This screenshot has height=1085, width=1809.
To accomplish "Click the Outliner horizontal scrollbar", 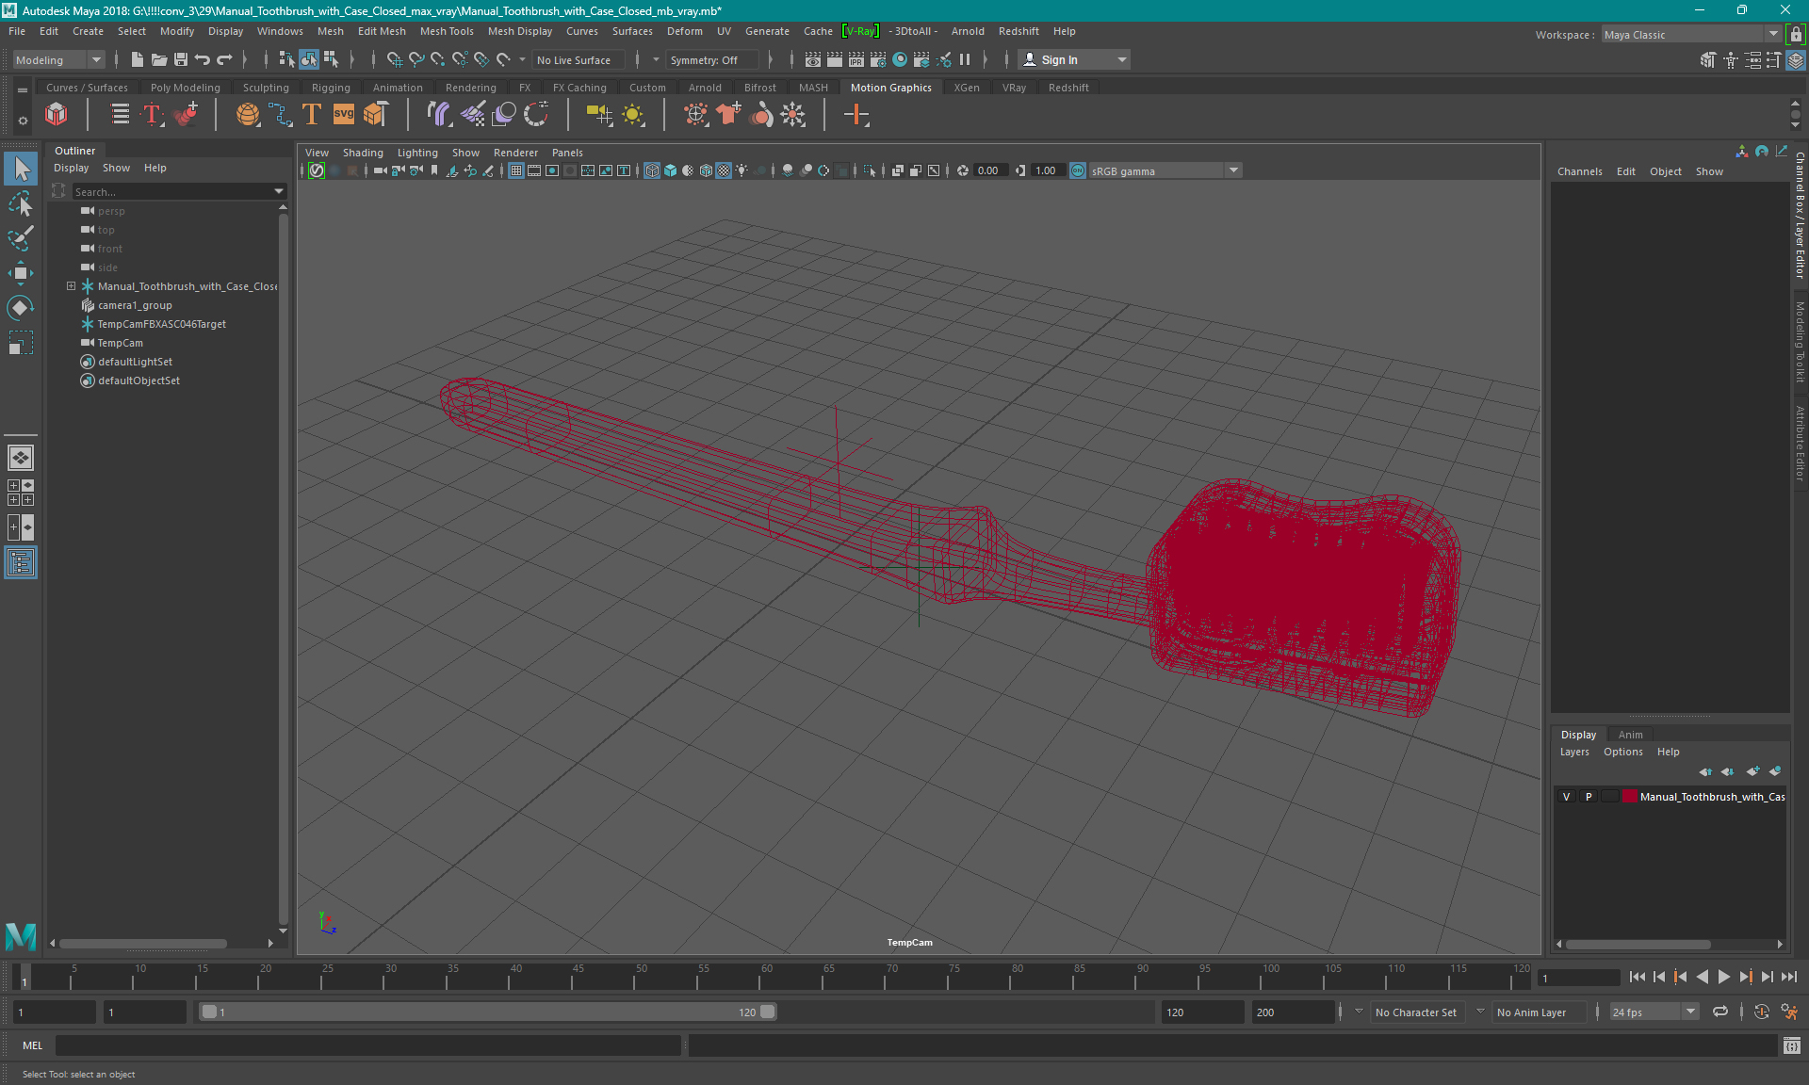I will pyautogui.click(x=143, y=943).
